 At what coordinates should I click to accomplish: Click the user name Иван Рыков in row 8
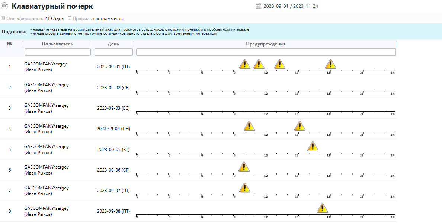click(38, 214)
